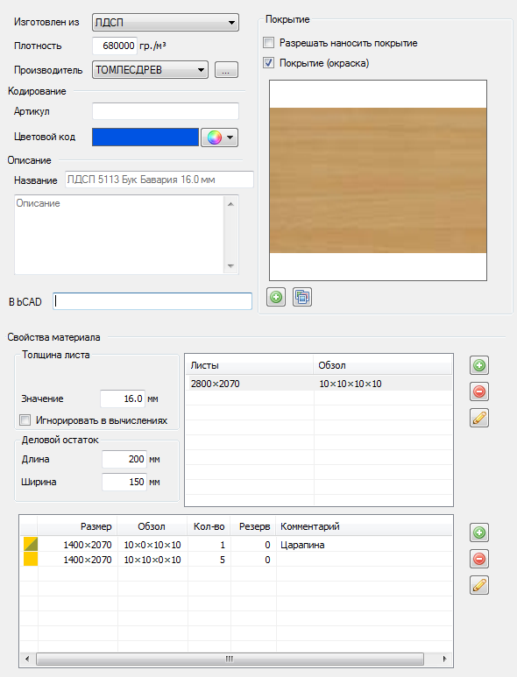Open the Изготовлен из ЛДСП dropdown

point(166,23)
